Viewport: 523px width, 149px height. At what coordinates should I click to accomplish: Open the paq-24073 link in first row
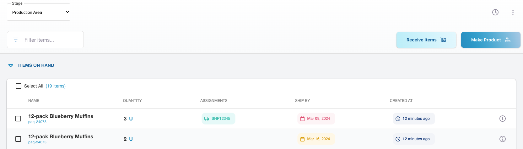pos(37,122)
